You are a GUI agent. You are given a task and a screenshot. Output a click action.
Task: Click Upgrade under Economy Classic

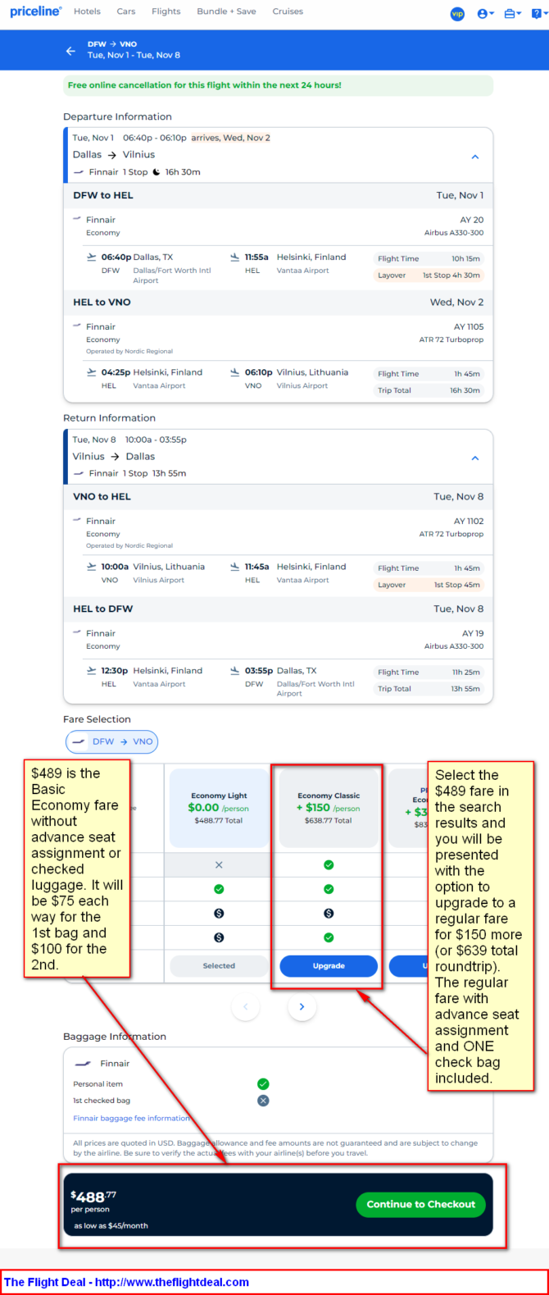pos(329,965)
